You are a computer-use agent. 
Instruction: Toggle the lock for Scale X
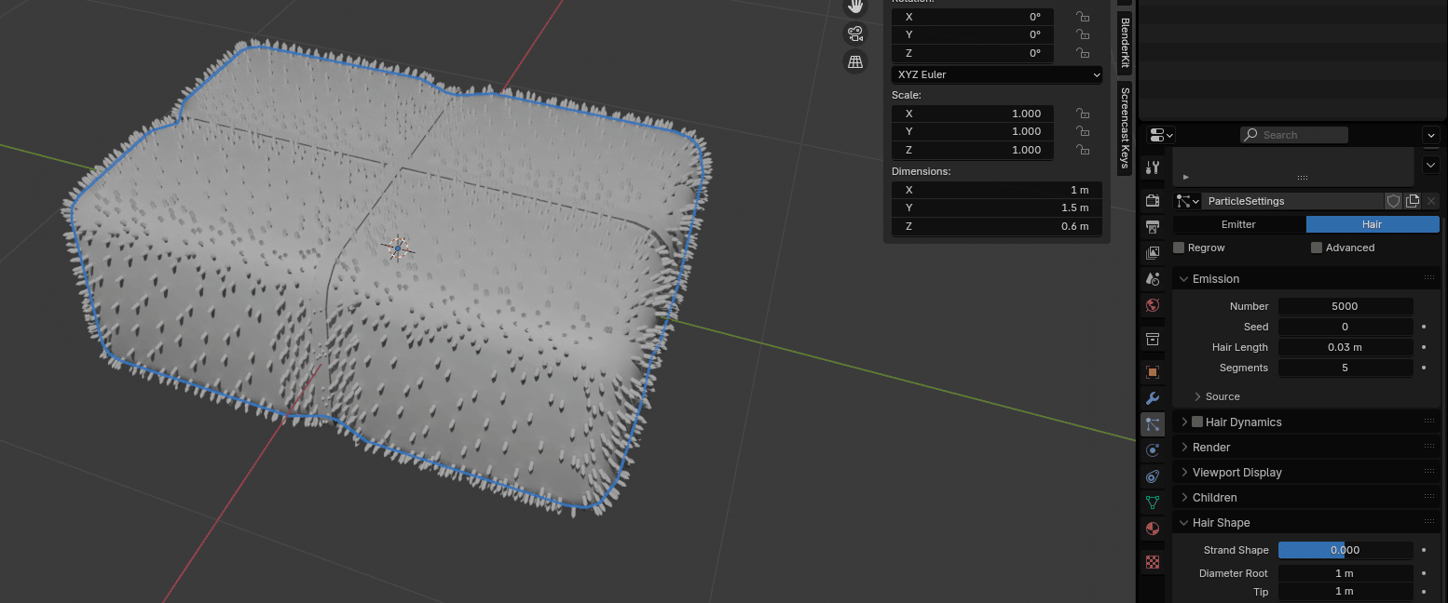(x=1082, y=114)
